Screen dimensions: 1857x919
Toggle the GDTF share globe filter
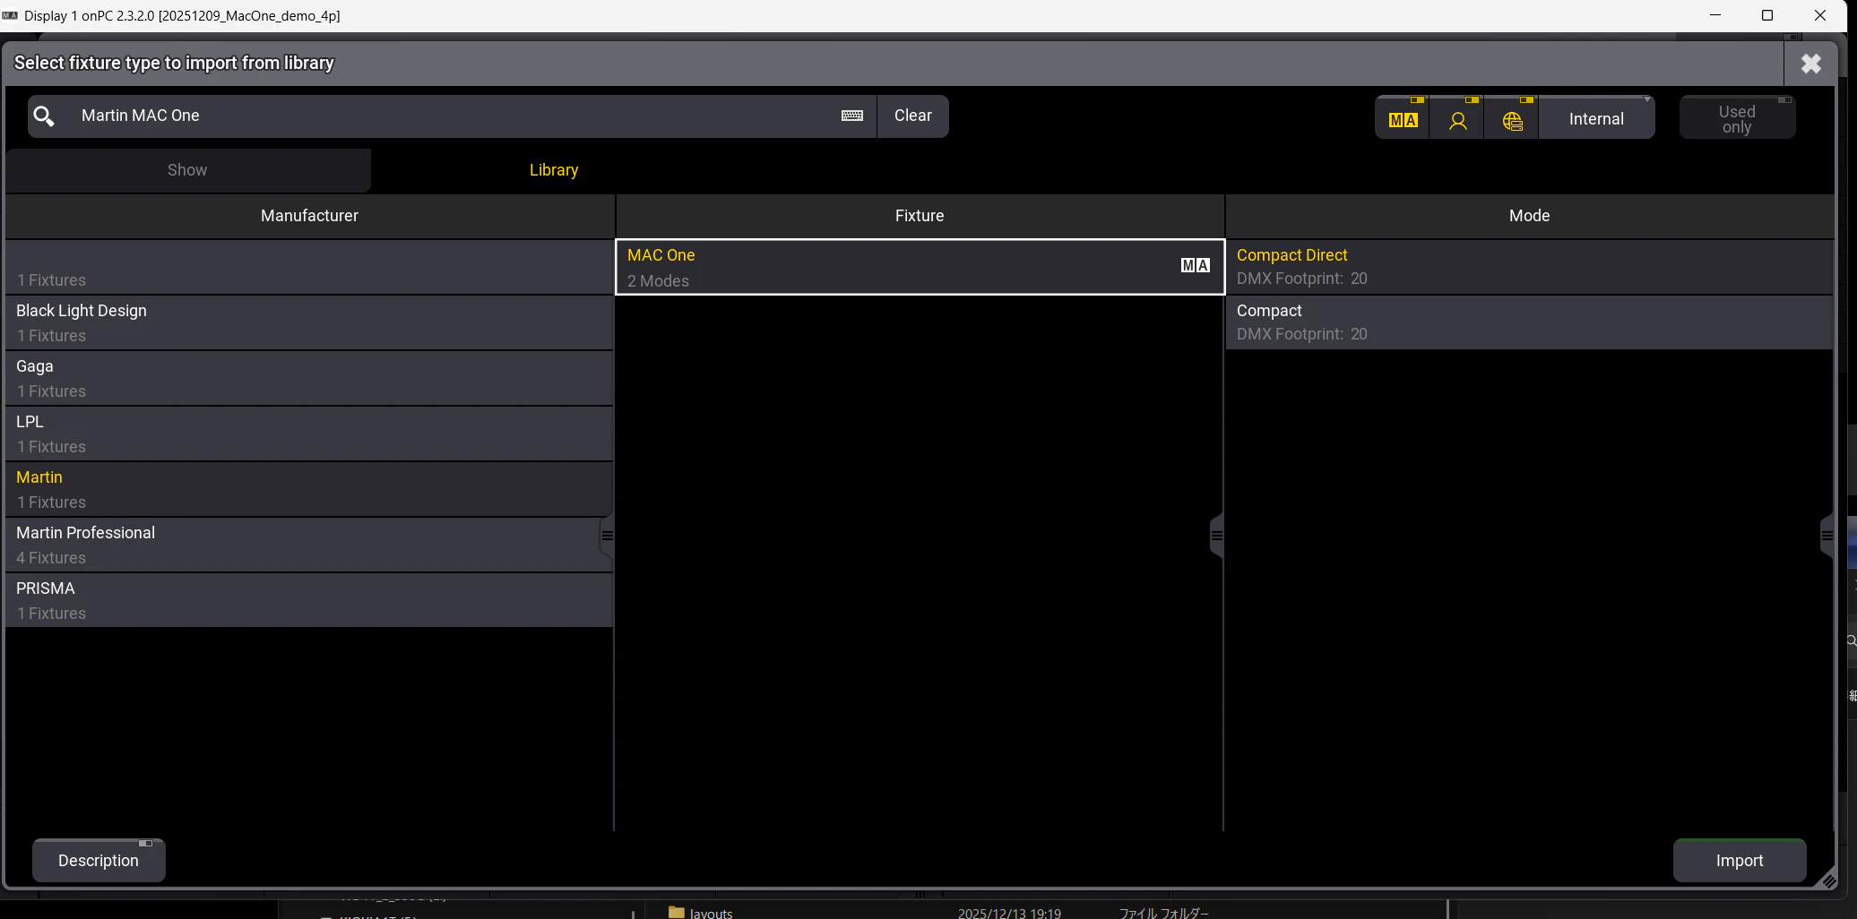(x=1512, y=118)
